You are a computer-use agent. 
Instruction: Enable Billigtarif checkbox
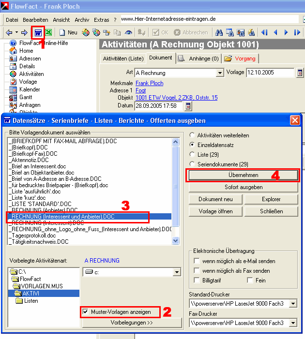click(x=197, y=280)
